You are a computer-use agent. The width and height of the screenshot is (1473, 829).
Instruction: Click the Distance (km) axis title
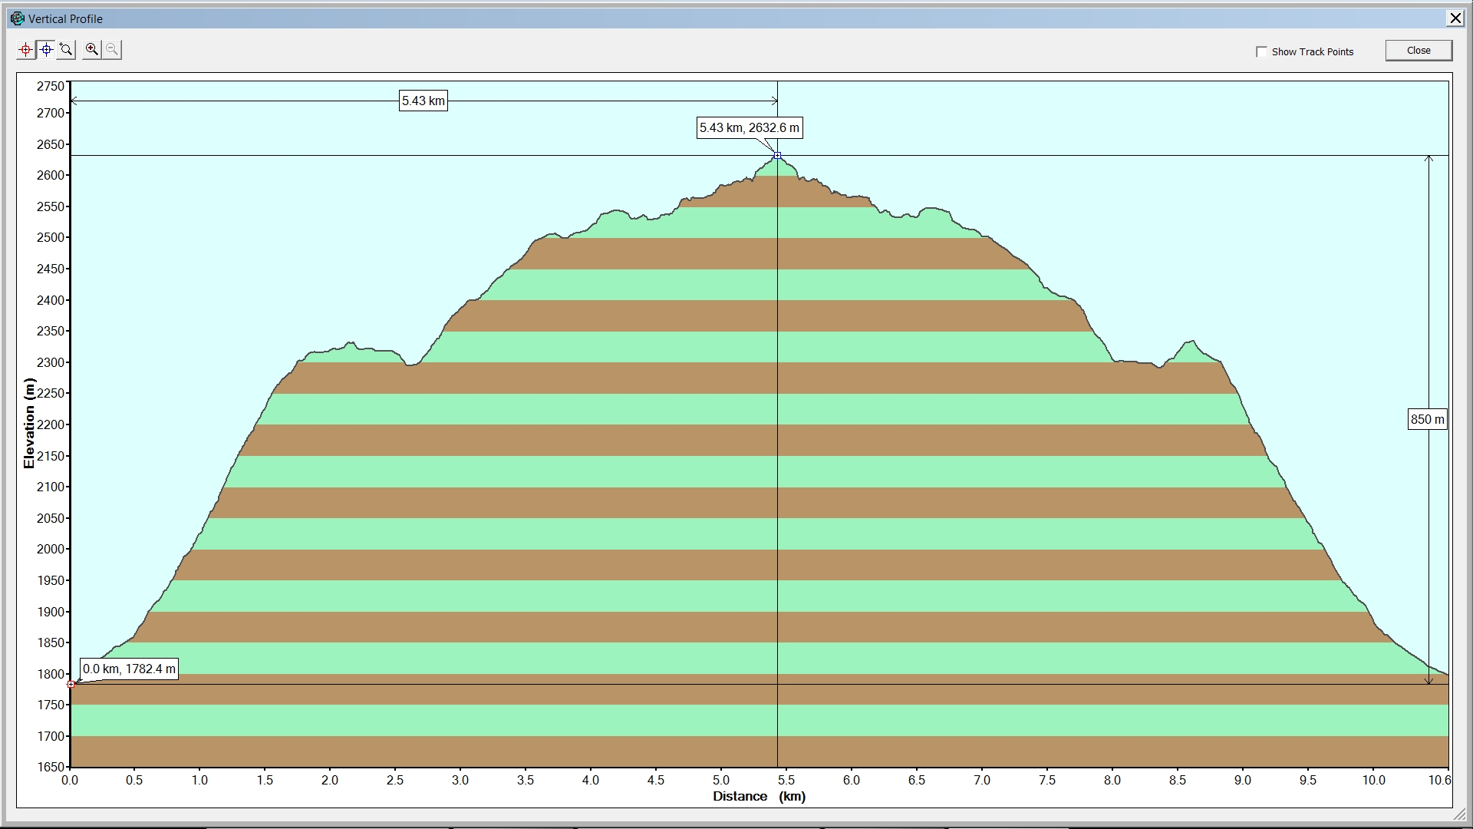[759, 796]
